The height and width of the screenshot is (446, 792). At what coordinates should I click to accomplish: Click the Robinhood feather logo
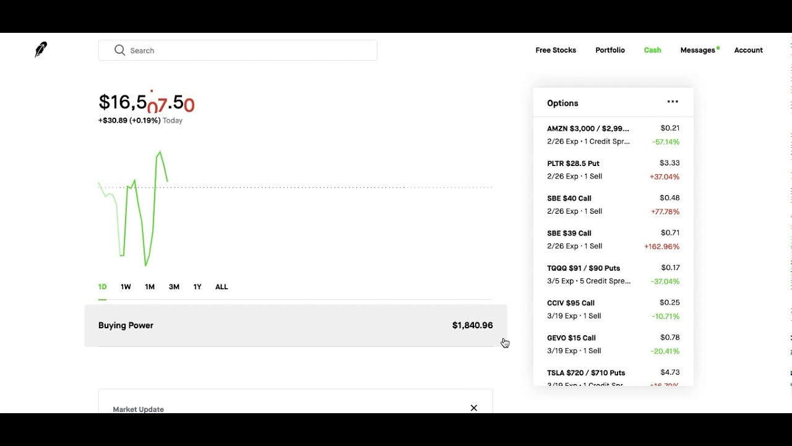[x=41, y=50]
